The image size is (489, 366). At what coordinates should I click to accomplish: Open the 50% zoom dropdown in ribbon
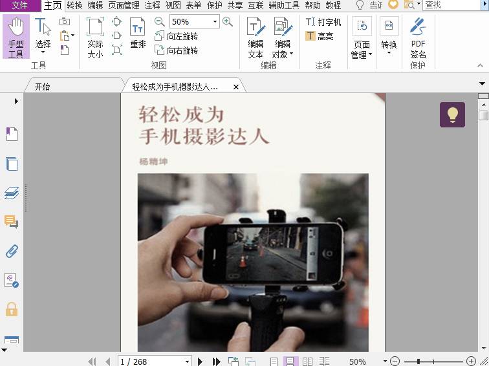pos(215,22)
